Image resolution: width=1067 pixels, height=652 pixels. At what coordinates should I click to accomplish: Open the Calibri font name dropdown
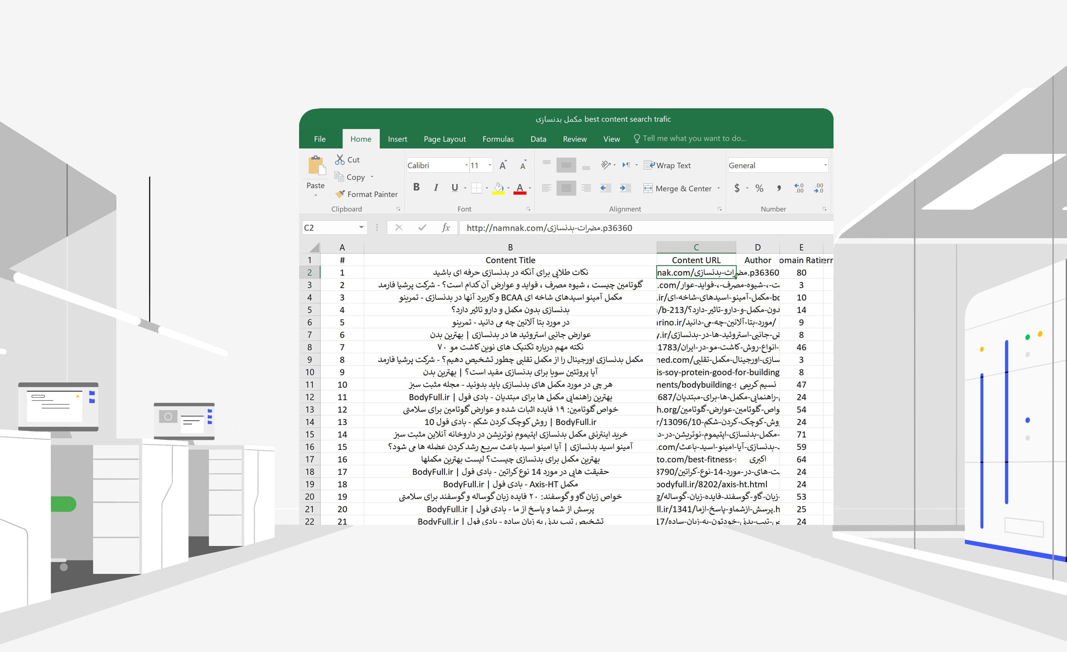point(466,165)
